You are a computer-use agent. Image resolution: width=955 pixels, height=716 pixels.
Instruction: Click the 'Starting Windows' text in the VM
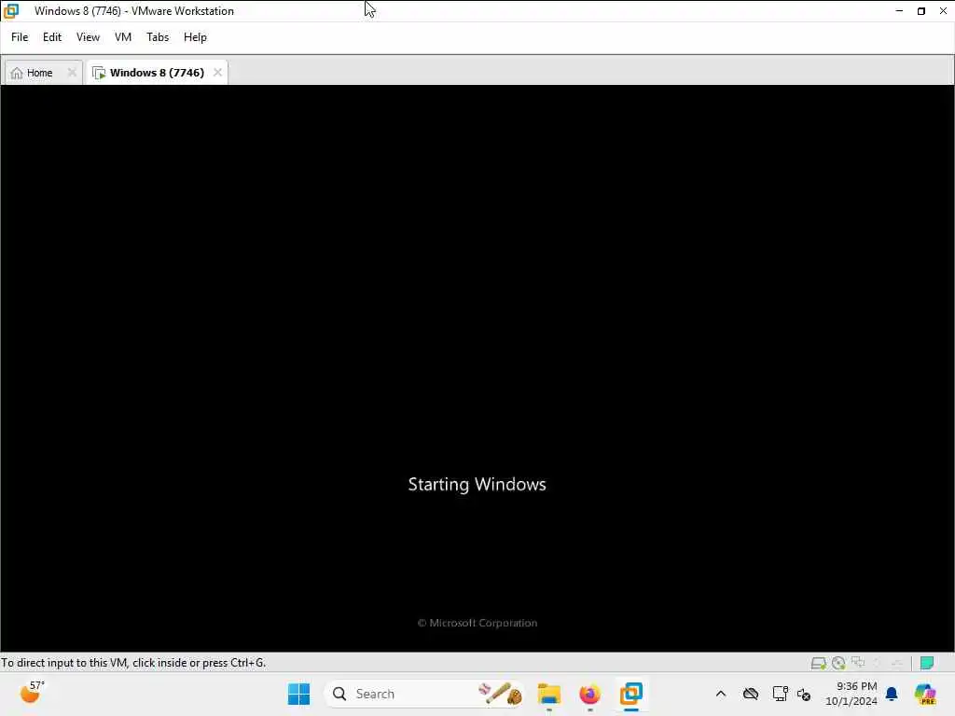click(x=477, y=485)
